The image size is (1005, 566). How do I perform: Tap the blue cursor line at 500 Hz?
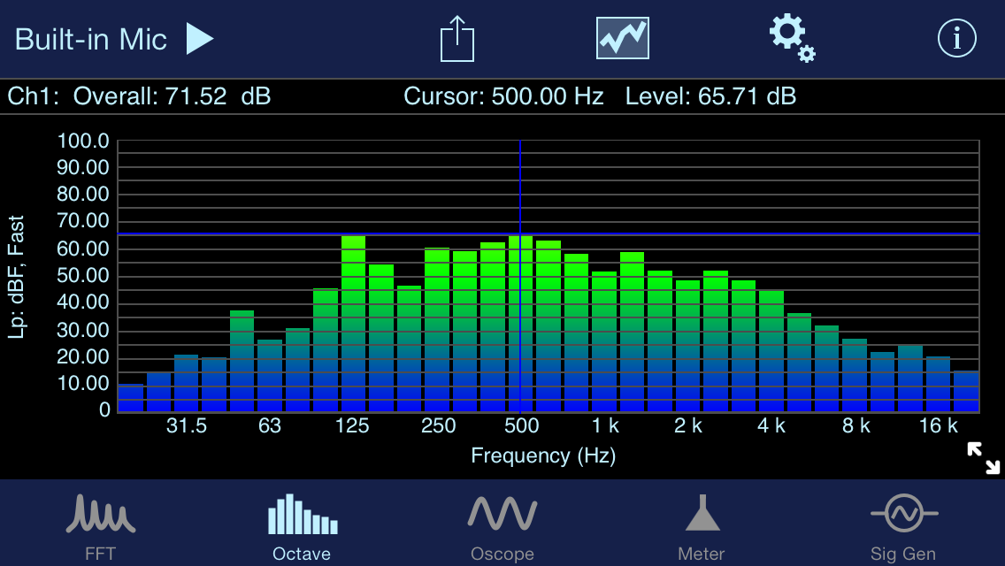520,276
